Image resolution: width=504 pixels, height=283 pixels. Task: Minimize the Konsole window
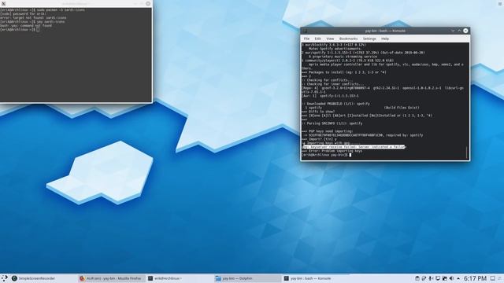point(453,31)
